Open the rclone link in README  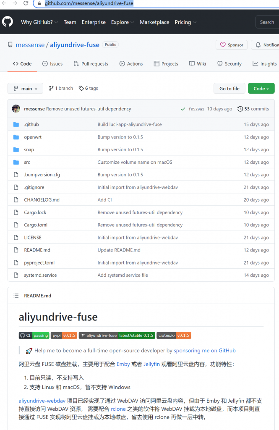[118, 409]
